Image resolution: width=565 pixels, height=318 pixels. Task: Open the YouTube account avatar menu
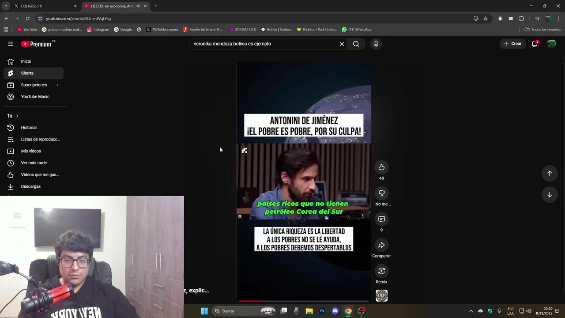551,44
